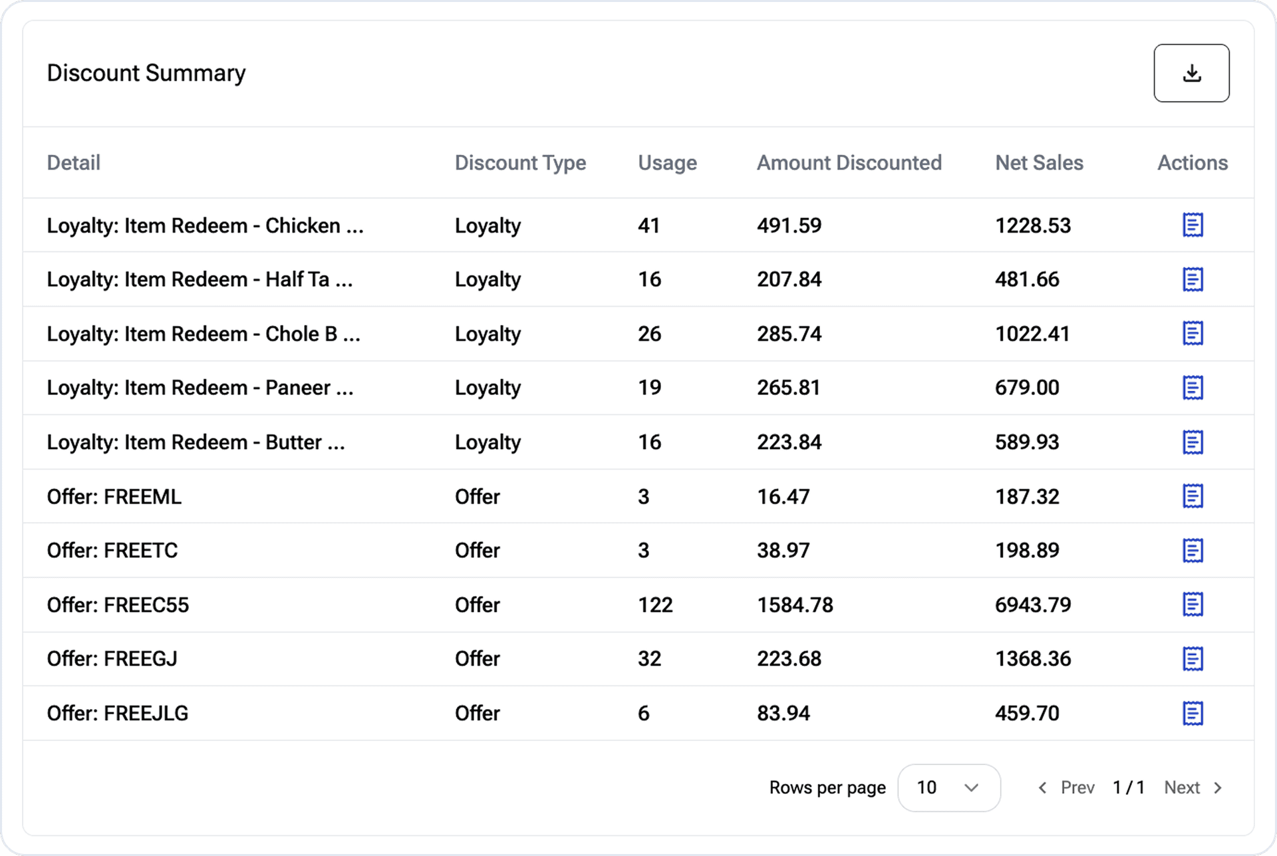Sort by the Net Sales column header
The image size is (1277, 856).
click(x=1039, y=163)
